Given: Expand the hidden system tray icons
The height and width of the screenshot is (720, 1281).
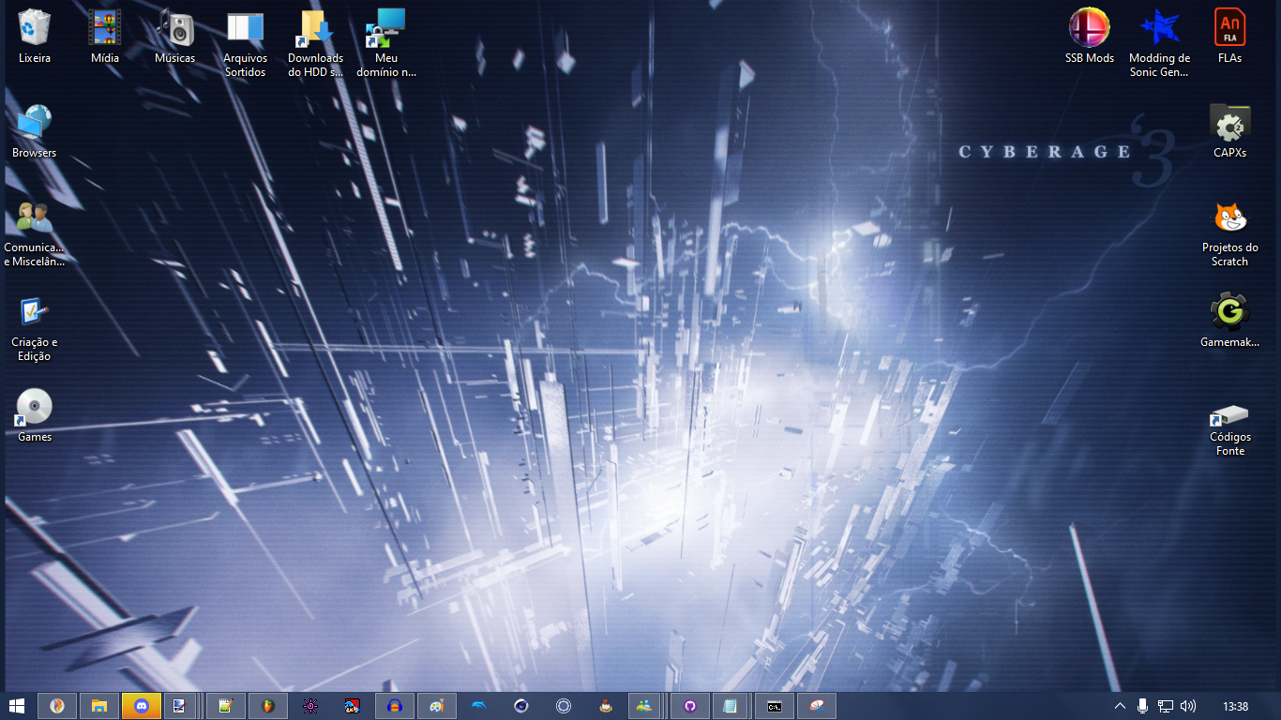Looking at the screenshot, I should point(1119,706).
